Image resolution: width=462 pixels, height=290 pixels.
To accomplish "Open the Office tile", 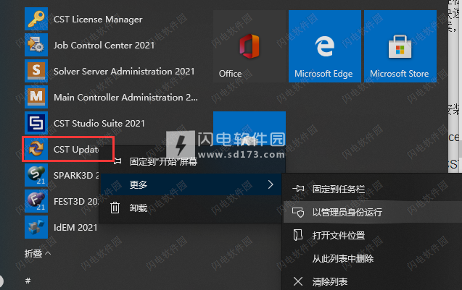I will coord(249,46).
